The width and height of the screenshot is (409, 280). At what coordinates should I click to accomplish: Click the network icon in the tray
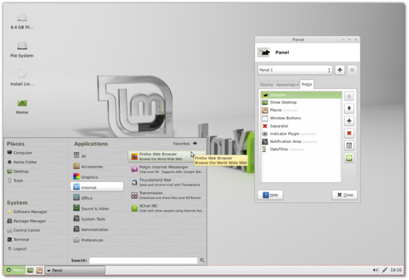[x=384, y=270]
